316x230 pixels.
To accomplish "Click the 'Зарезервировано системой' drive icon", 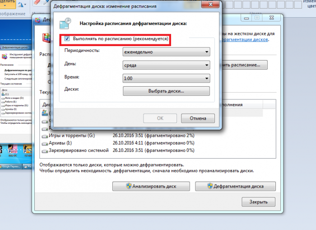I will click(x=45, y=150).
